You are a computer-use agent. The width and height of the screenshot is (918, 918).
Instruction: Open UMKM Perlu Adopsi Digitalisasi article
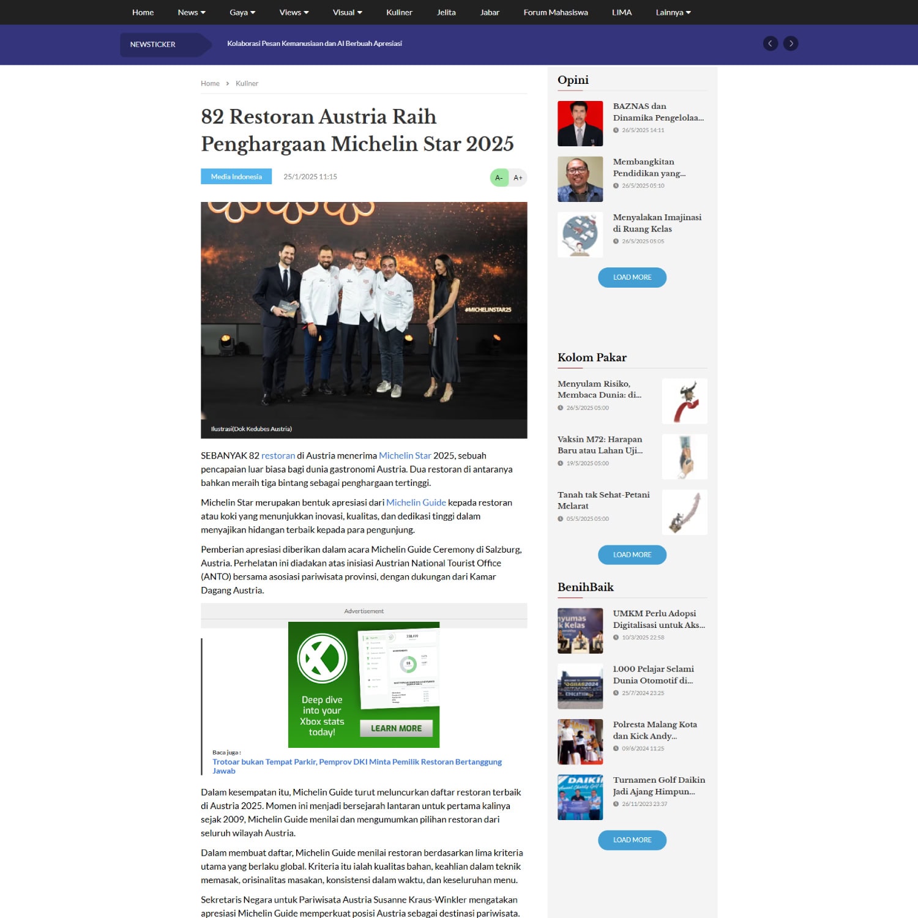click(x=659, y=619)
